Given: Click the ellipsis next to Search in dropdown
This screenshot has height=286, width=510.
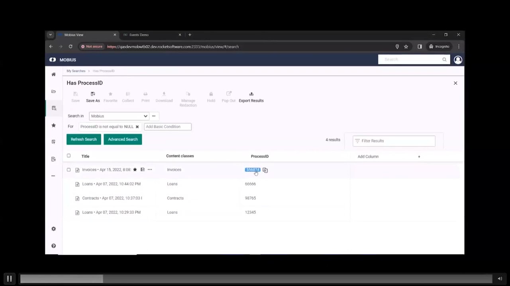Looking at the screenshot, I should (153, 116).
